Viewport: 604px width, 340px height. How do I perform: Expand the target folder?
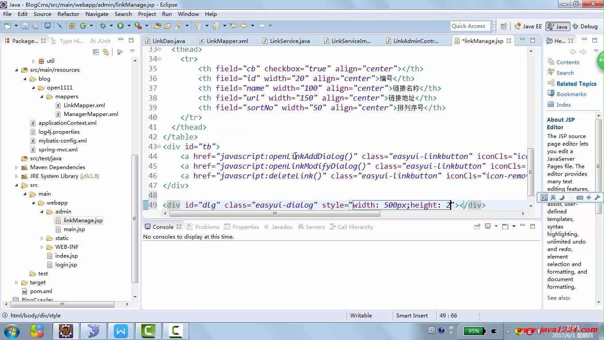16,282
